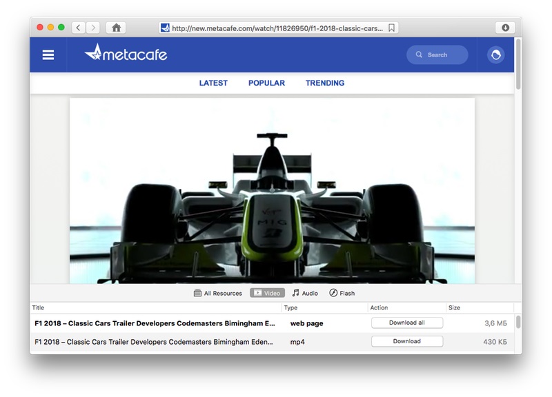Image resolution: width=552 pixels, height=397 pixels.
Task: Focus the URL address field
Action: [x=277, y=28]
